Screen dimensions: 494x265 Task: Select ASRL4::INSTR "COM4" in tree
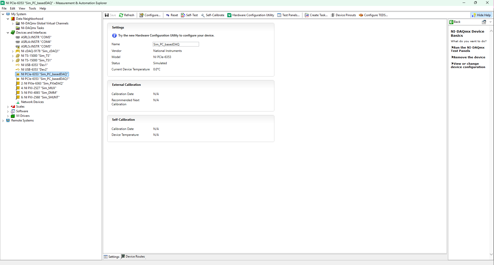pyautogui.click(x=36, y=42)
